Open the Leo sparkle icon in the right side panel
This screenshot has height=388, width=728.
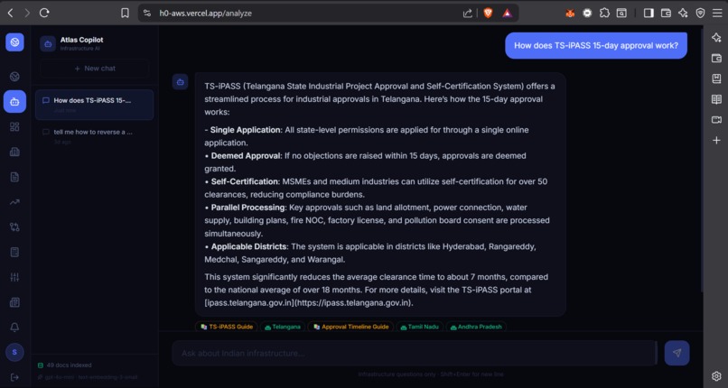pyautogui.click(x=716, y=38)
